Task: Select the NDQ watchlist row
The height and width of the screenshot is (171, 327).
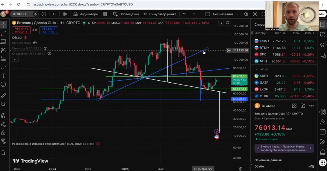Action: [x=284, y=61]
